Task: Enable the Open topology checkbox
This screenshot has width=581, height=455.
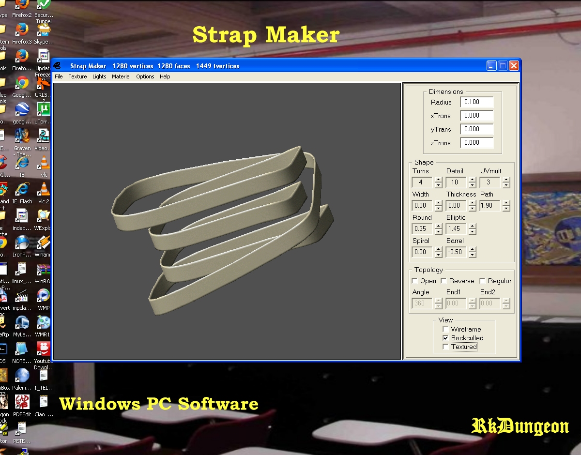Action: 414,281
